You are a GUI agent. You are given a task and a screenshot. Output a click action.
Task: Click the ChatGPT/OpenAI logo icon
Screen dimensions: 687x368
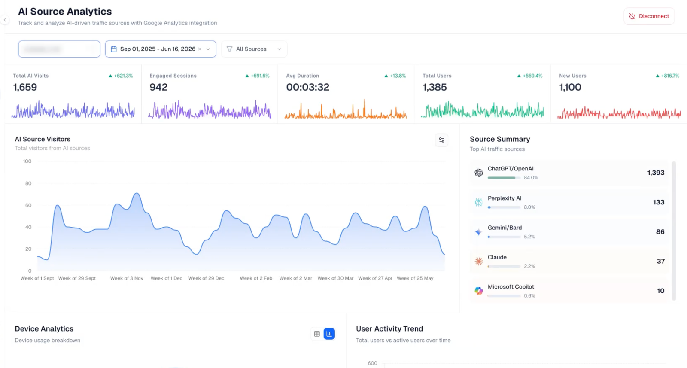[x=479, y=173]
